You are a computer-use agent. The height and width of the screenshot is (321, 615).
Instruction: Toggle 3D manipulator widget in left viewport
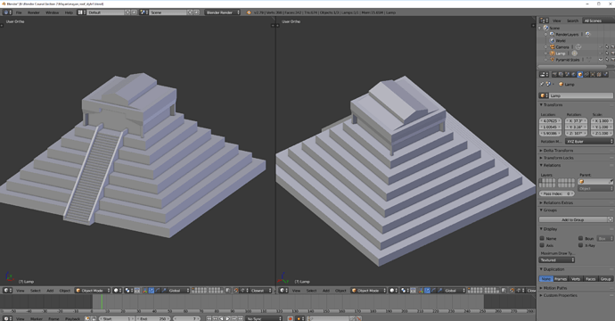145,291
